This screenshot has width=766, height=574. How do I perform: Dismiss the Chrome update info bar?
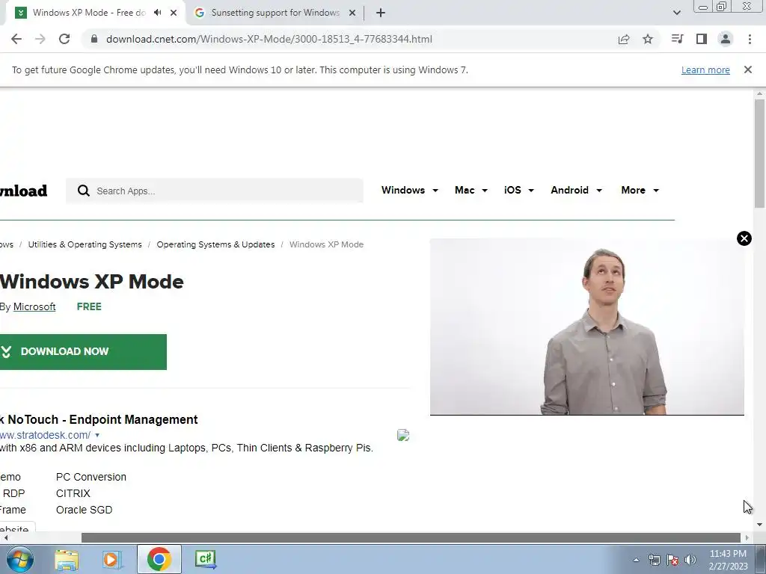point(747,70)
